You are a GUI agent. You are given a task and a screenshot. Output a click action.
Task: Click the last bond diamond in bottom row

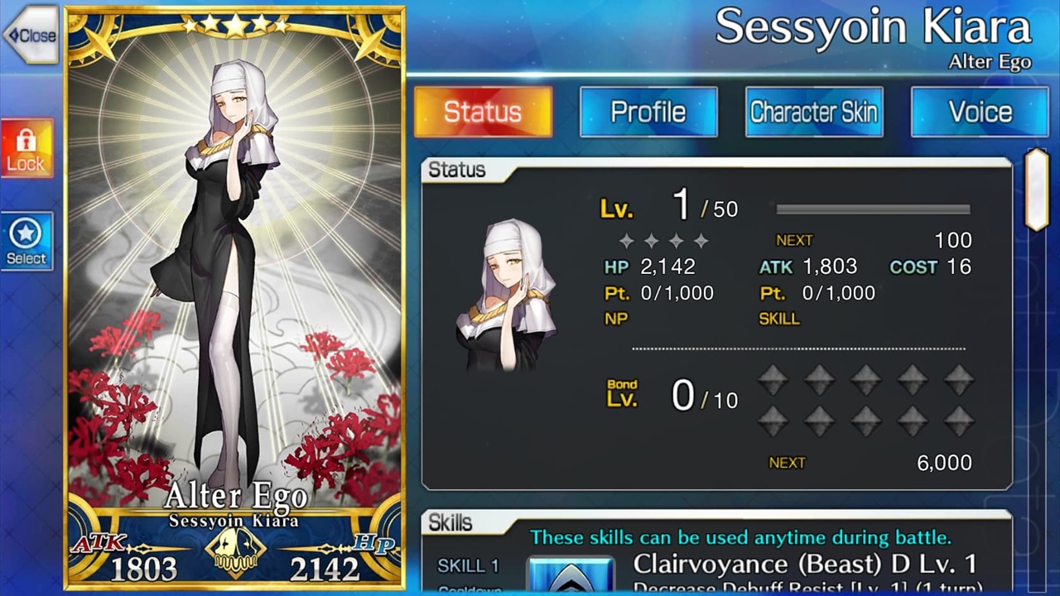959,421
